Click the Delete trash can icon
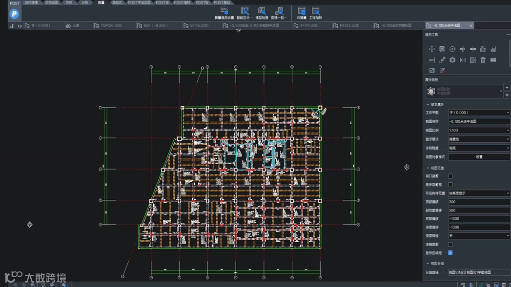 [483, 60]
